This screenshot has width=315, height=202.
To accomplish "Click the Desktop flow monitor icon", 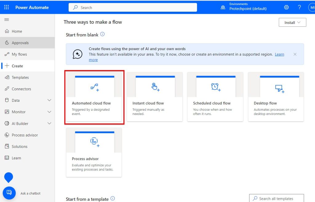I will 280,89.
